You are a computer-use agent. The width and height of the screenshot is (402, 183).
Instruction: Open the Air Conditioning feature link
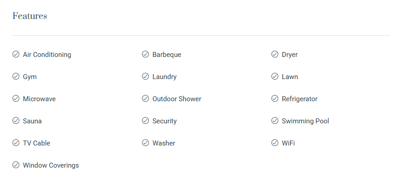click(x=47, y=55)
